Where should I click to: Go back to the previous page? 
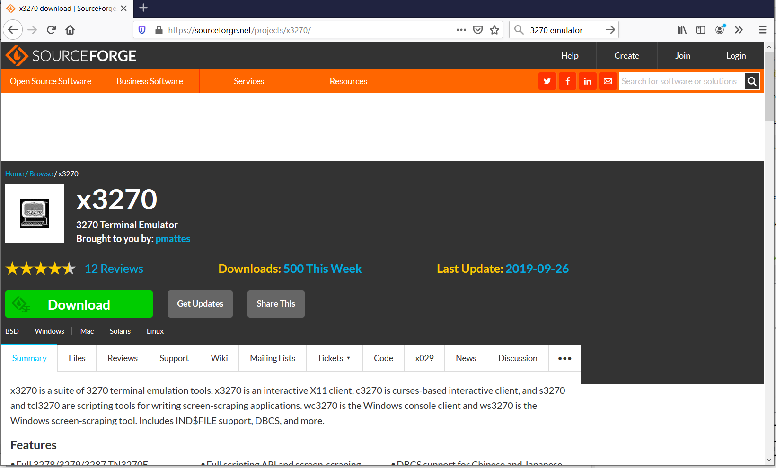[x=13, y=30]
